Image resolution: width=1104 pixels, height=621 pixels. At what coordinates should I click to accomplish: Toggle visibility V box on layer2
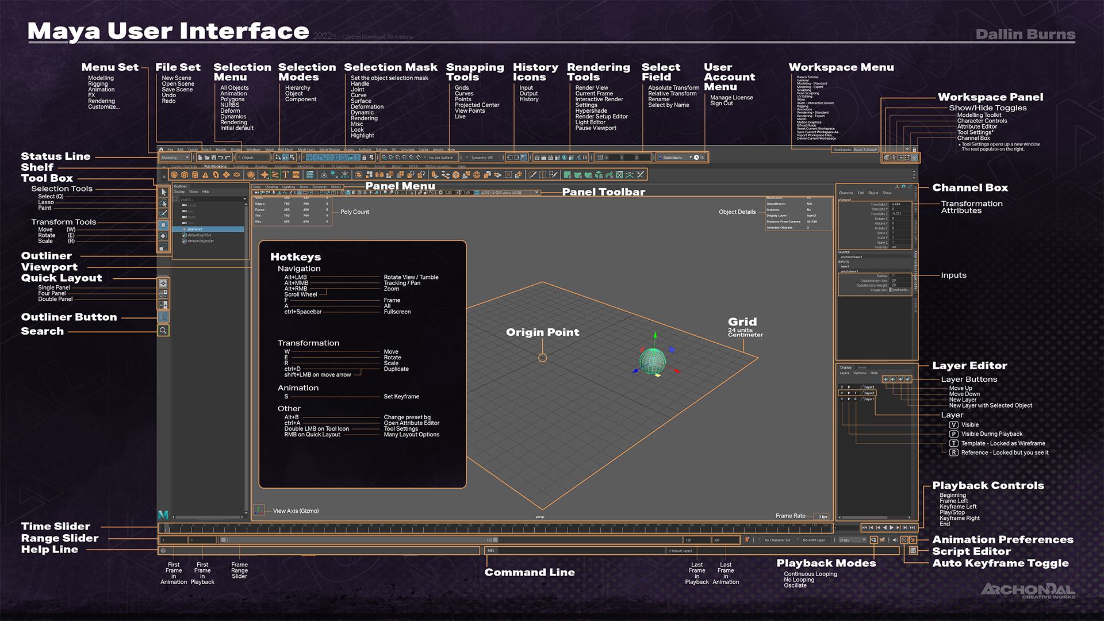[x=842, y=393]
